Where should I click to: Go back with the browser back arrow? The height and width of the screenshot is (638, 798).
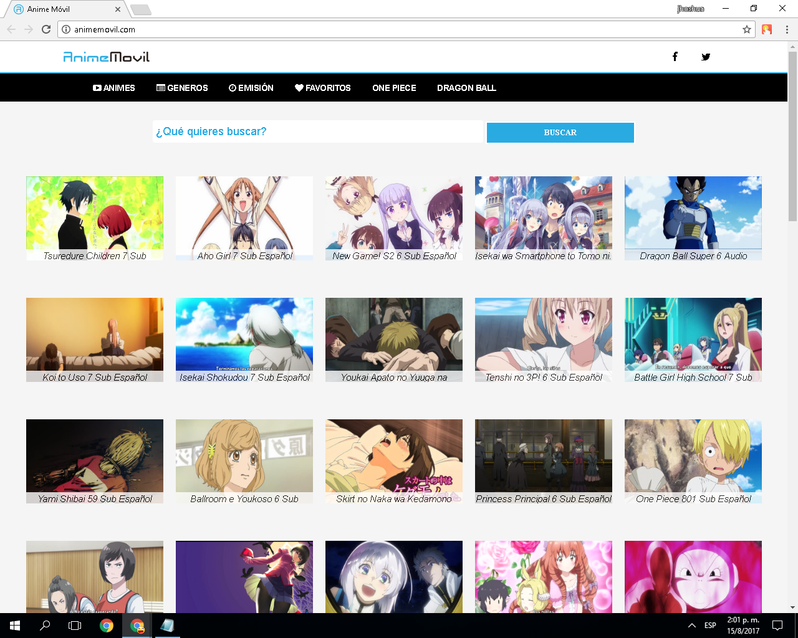coord(11,29)
